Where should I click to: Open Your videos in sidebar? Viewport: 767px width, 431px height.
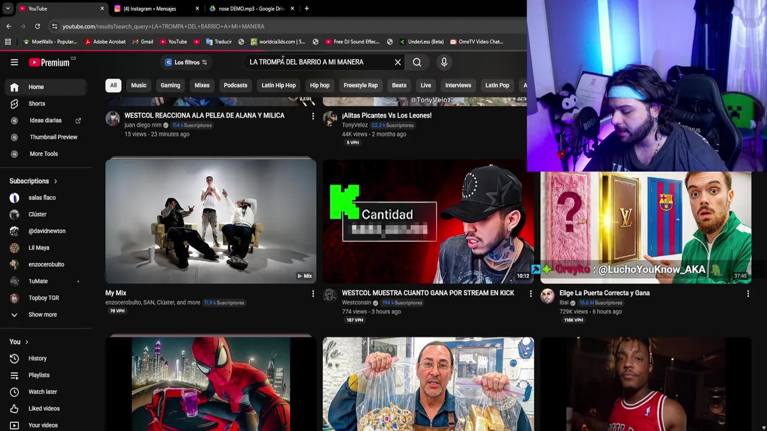tap(46, 425)
